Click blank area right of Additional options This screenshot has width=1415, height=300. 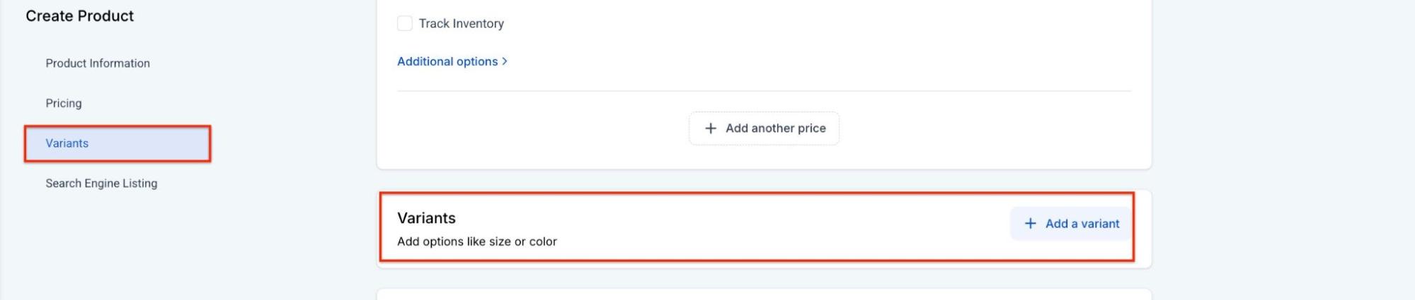tap(779, 61)
